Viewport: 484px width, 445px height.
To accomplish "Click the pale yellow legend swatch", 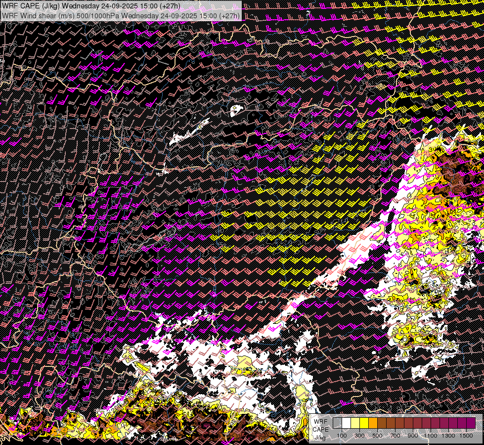I will [x=355, y=423].
